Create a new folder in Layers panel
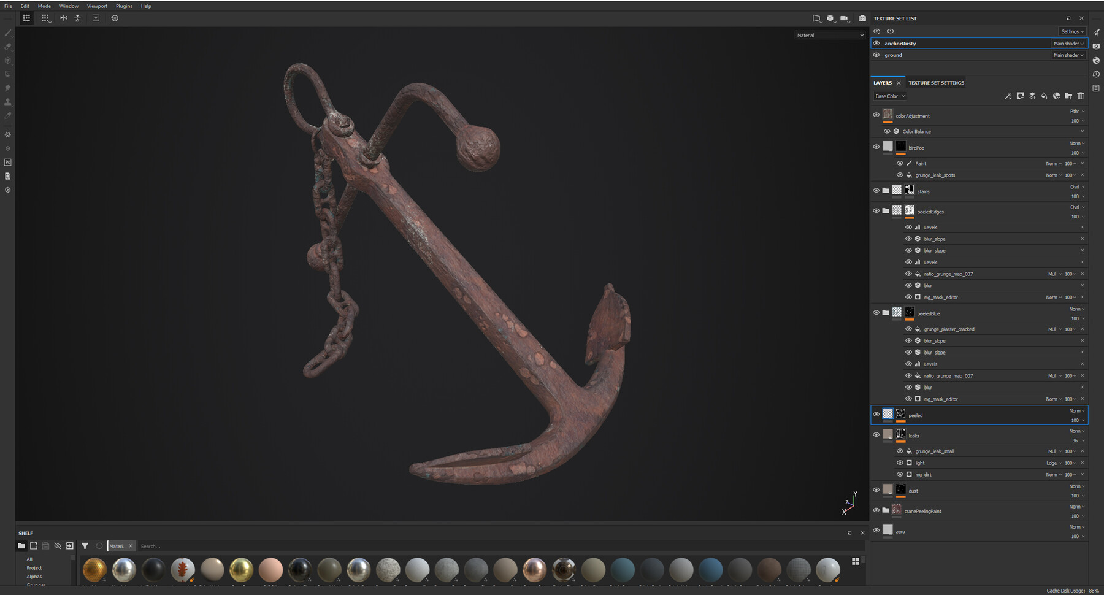 click(1068, 96)
